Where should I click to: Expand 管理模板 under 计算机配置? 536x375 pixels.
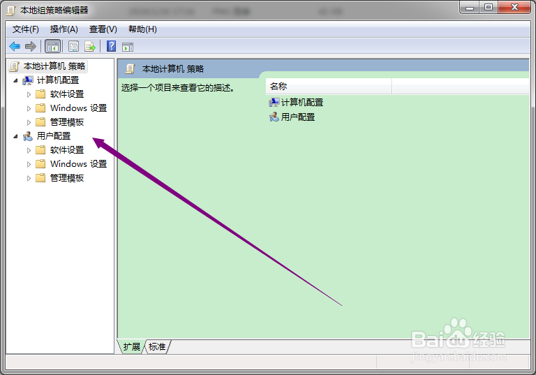pos(29,122)
